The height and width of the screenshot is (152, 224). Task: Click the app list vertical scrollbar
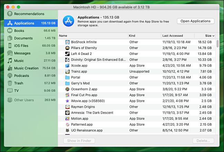tap(217, 44)
